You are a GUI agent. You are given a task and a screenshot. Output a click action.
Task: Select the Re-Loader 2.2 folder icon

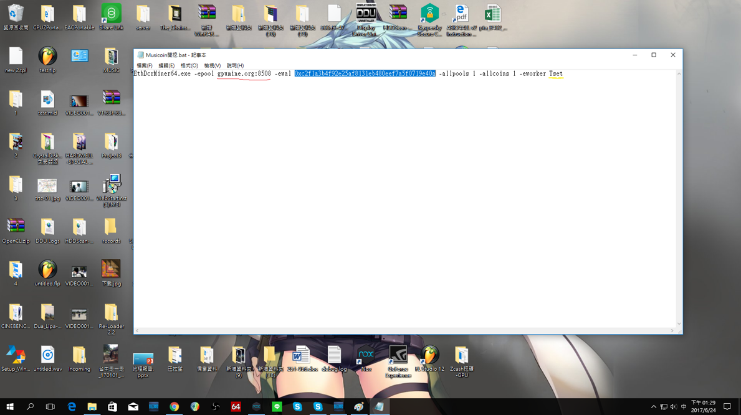click(111, 319)
